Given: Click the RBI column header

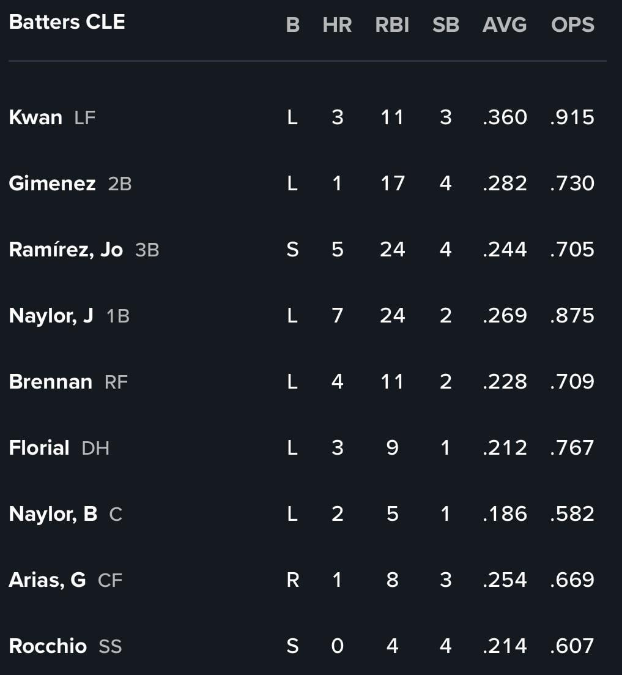Looking at the screenshot, I should 392,25.
